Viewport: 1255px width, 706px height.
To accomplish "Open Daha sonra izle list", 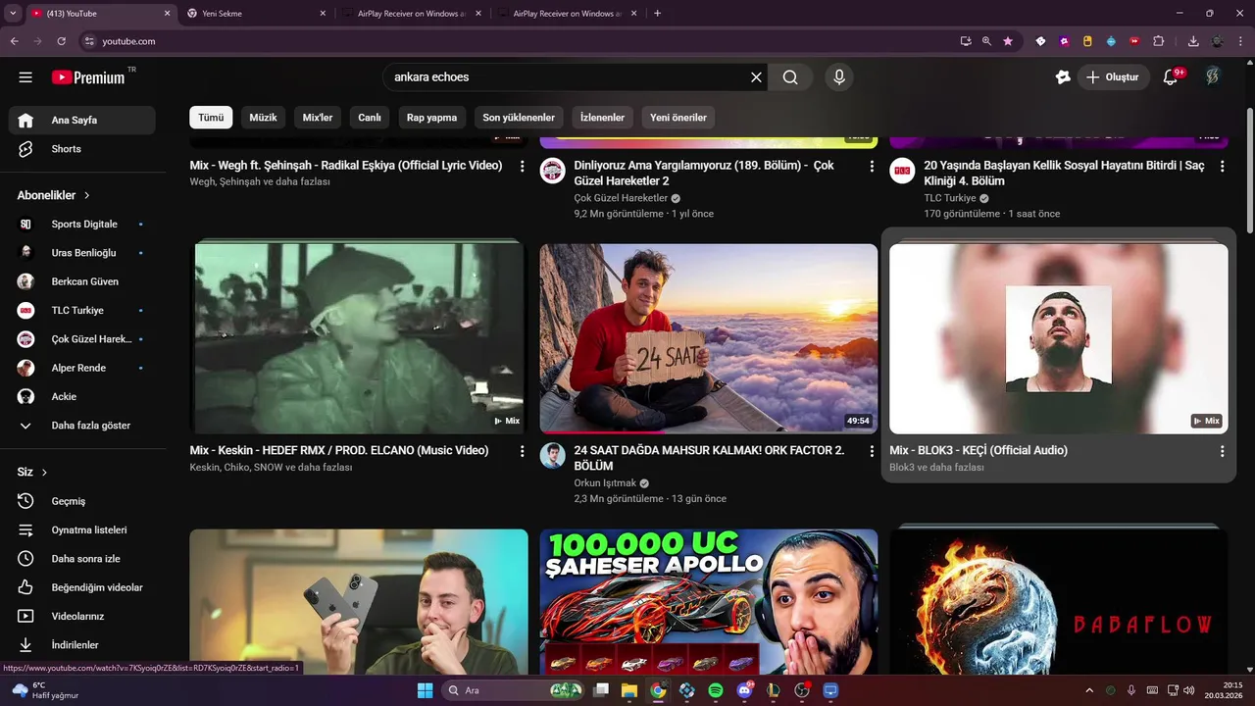I will (x=82, y=559).
